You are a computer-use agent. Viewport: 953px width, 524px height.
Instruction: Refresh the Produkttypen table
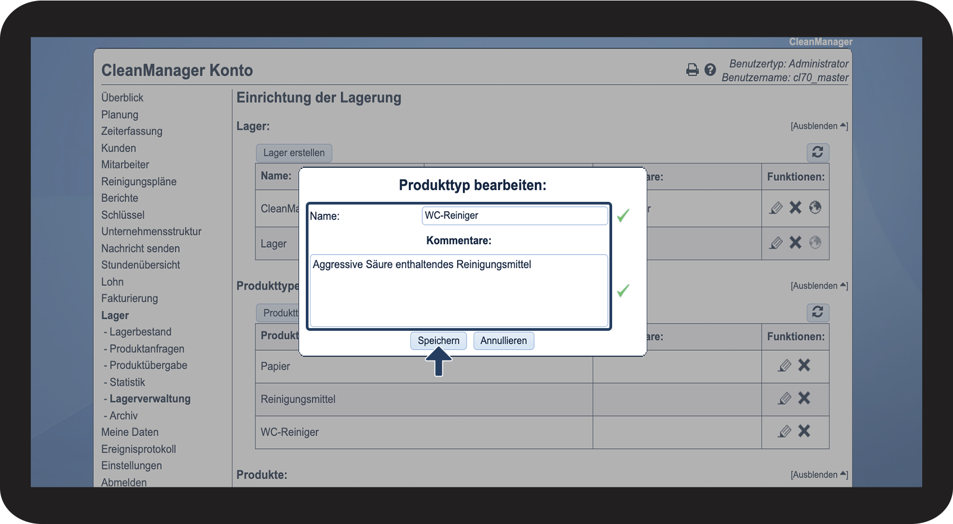(x=818, y=312)
